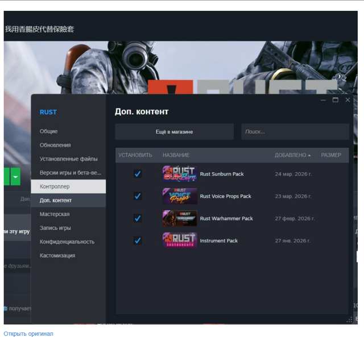Switch to Обновления section
This screenshot has width=364, height=337.
click(x=68, y=145)
